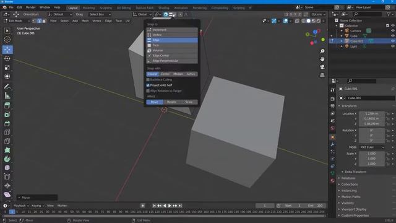Screen dimensions: 396x223
Task: Switch to the Modeling workspace tab
Action: [x=88, y=8]
